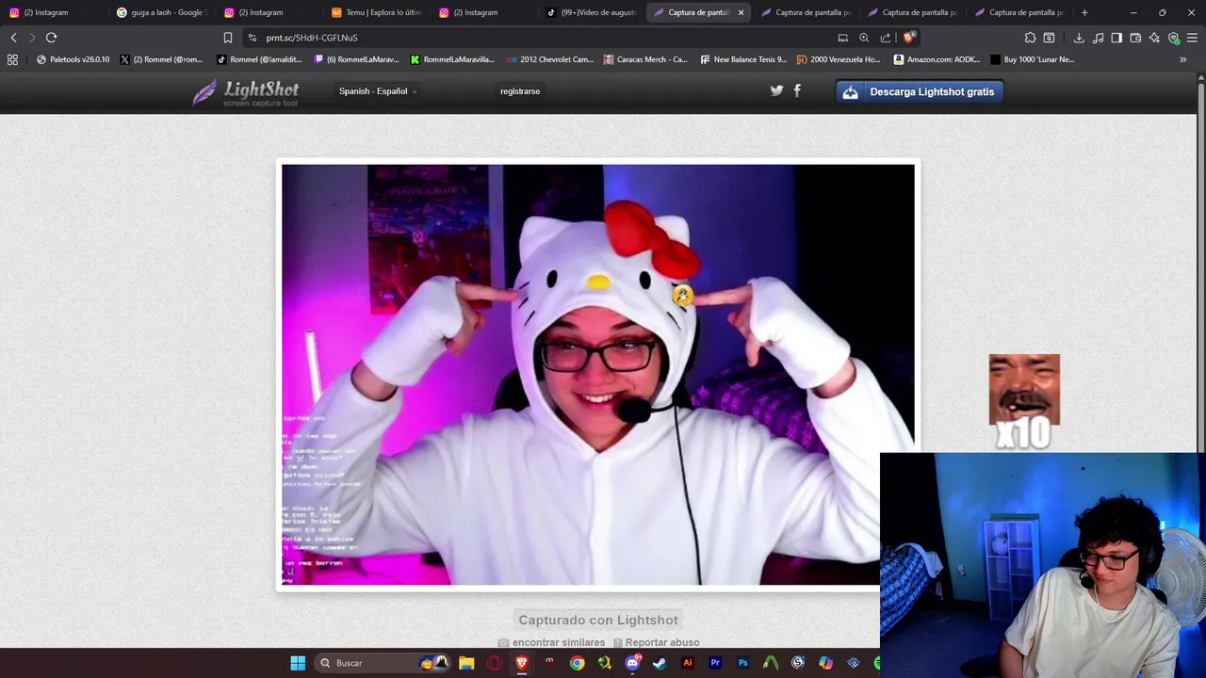This screenshot has width=1206, height=678.
Task: Open the Lightshot feather logo home link
Action: (x=246, y=92)
